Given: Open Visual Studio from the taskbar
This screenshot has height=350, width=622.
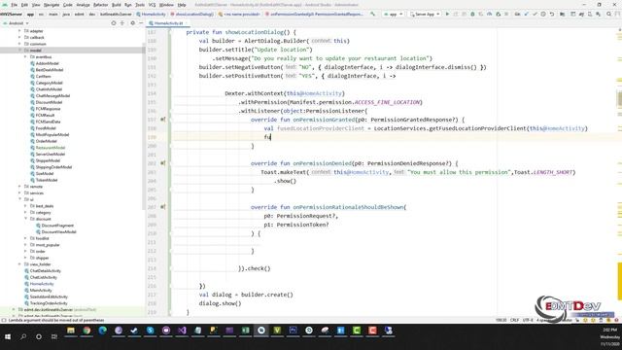Looking at the screenshot, I should tap(182, 331).
